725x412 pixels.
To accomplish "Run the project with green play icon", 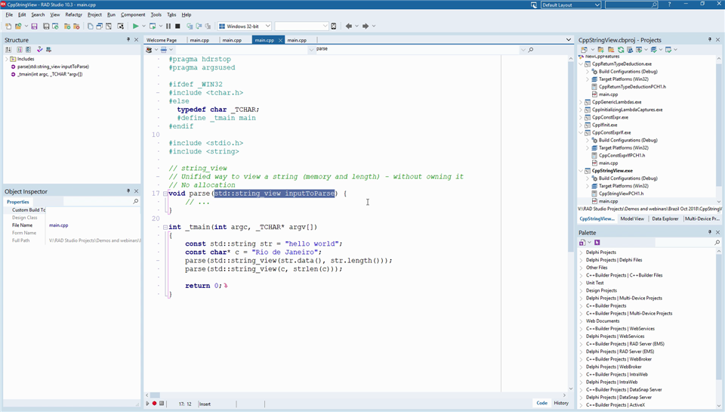I will [135, 26].
